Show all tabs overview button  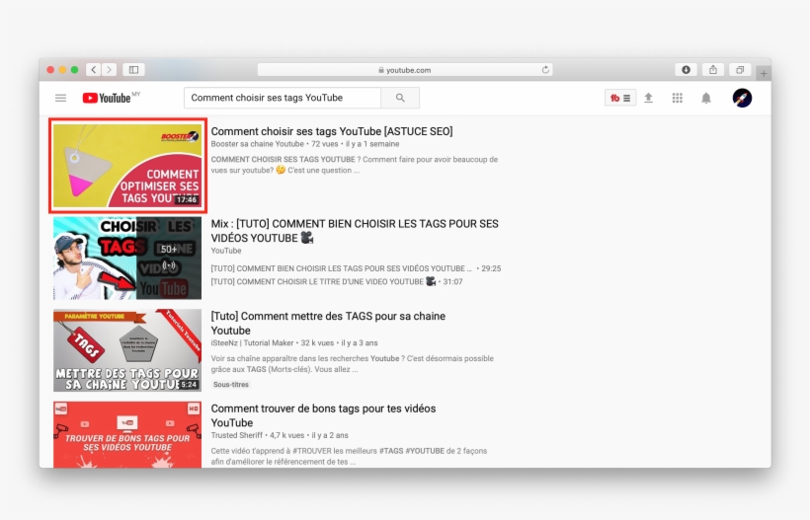740,70
